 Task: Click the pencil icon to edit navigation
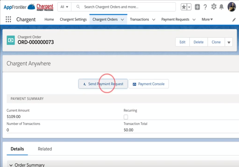pyautogui.click(x=234, y=20)
